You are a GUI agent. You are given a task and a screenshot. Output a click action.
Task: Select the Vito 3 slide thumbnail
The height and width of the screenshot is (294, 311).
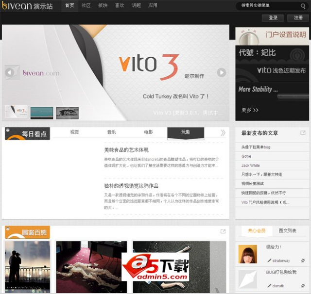pos(16,112)
